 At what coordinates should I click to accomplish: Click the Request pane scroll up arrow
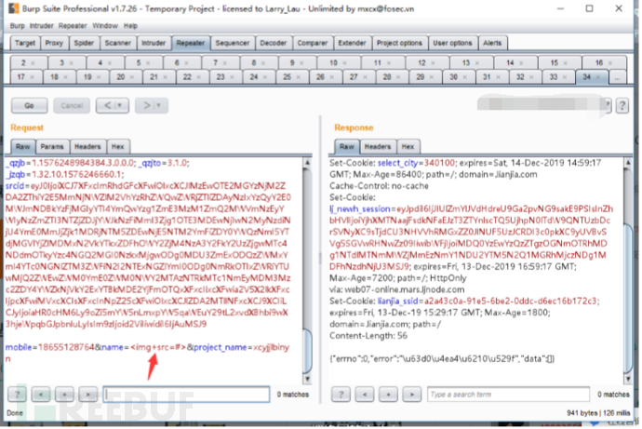[307, 163]
